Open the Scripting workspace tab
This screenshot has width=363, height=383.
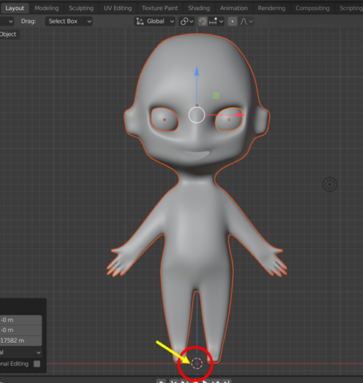pos(351,9)
